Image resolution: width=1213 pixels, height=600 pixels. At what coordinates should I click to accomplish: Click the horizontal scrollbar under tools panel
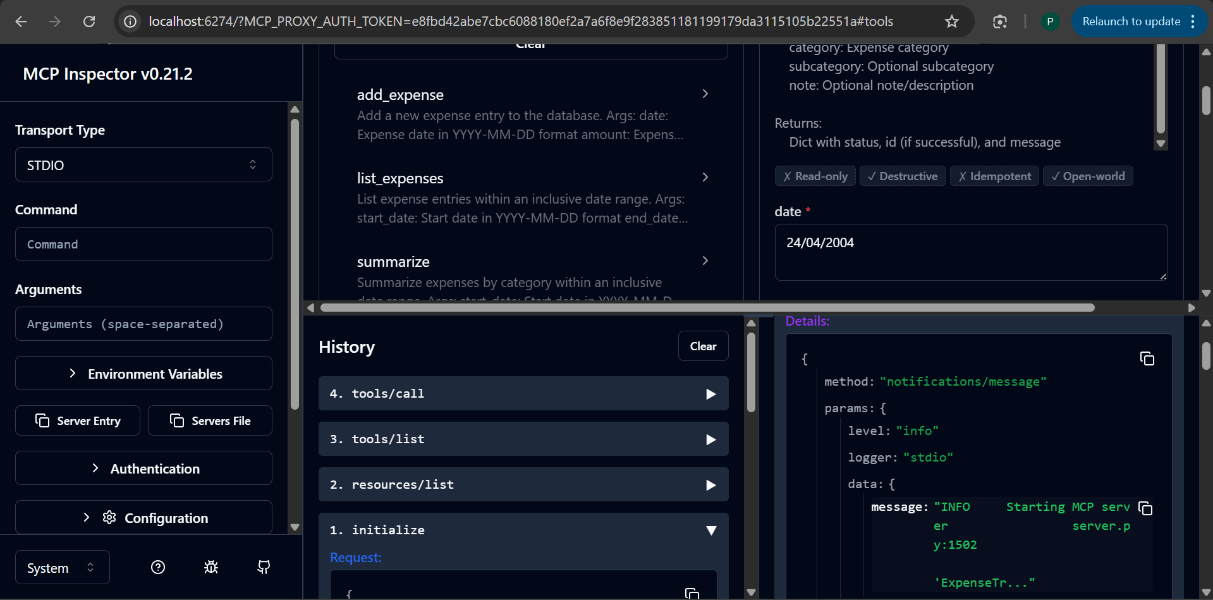pos(707,307)
